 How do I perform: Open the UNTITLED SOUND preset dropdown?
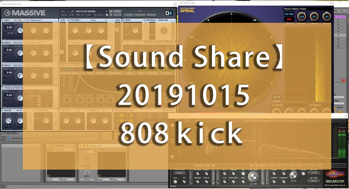tap(92, 11)
